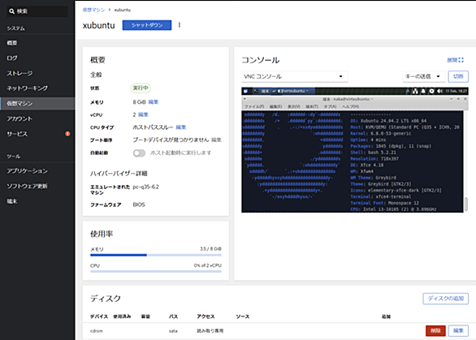Image resolution: width=476 pixels, height=340 pixels.
Task: Click the clock '11 Feb, 18:27' in console
Action: (x=456, y=91)
